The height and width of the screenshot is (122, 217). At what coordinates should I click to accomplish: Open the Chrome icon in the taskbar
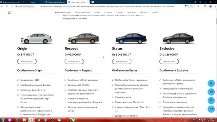point(38,120)
